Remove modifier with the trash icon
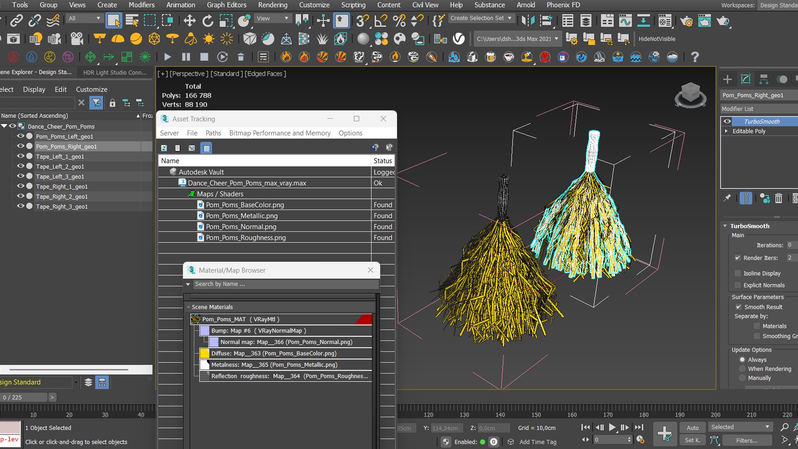Image resolution: width=798 pixels, height=449 pixels. (778, 198)
